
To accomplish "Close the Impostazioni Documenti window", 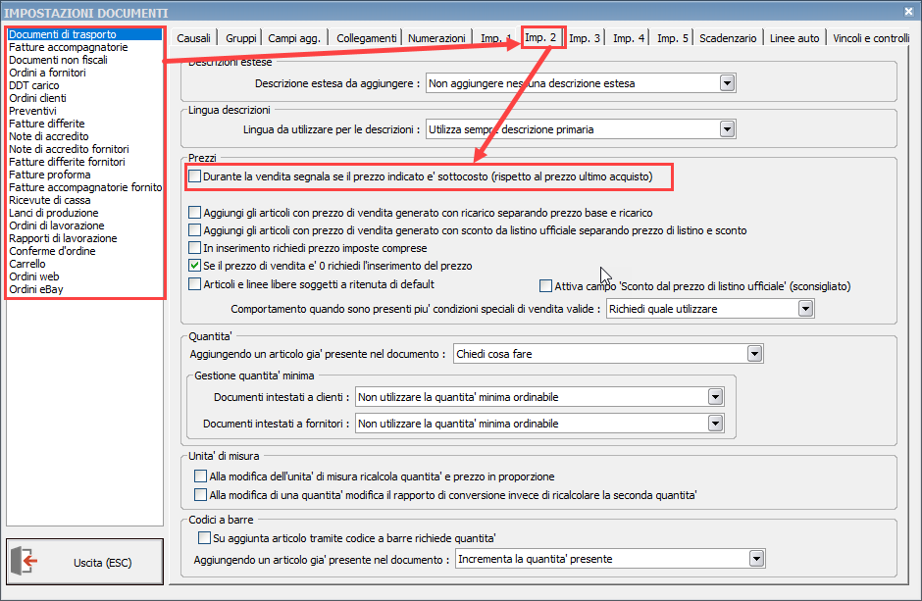I will coord(908,11).
